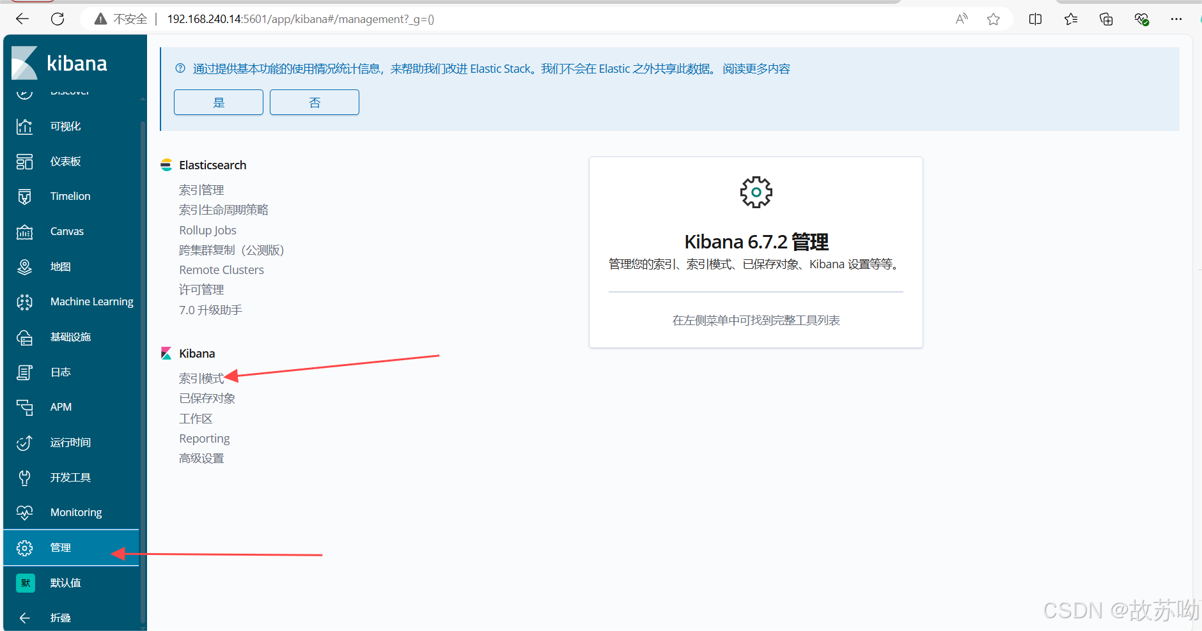Open browser read aloud icon
This screenshot has height=631, width=1202.
click(962, 19)
